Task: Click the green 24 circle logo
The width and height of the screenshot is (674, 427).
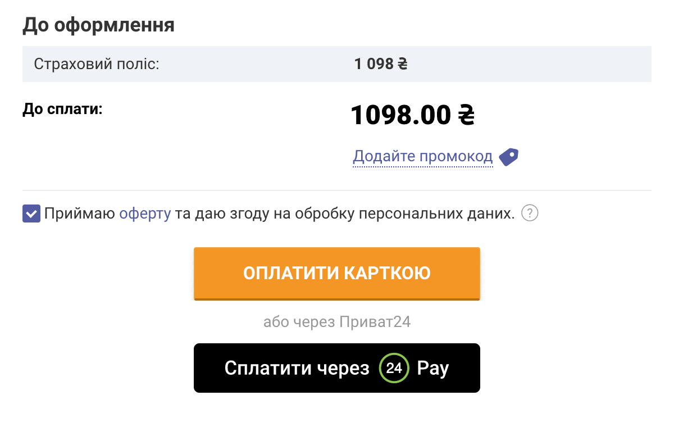Action: point(394,369)
